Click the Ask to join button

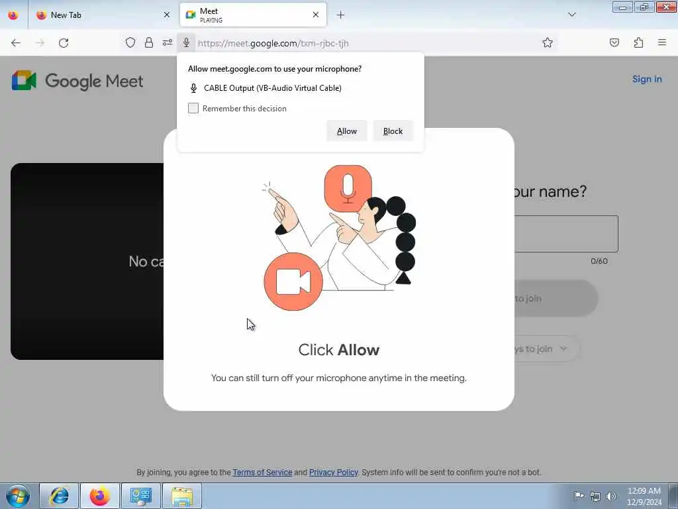tap(556, 298)
